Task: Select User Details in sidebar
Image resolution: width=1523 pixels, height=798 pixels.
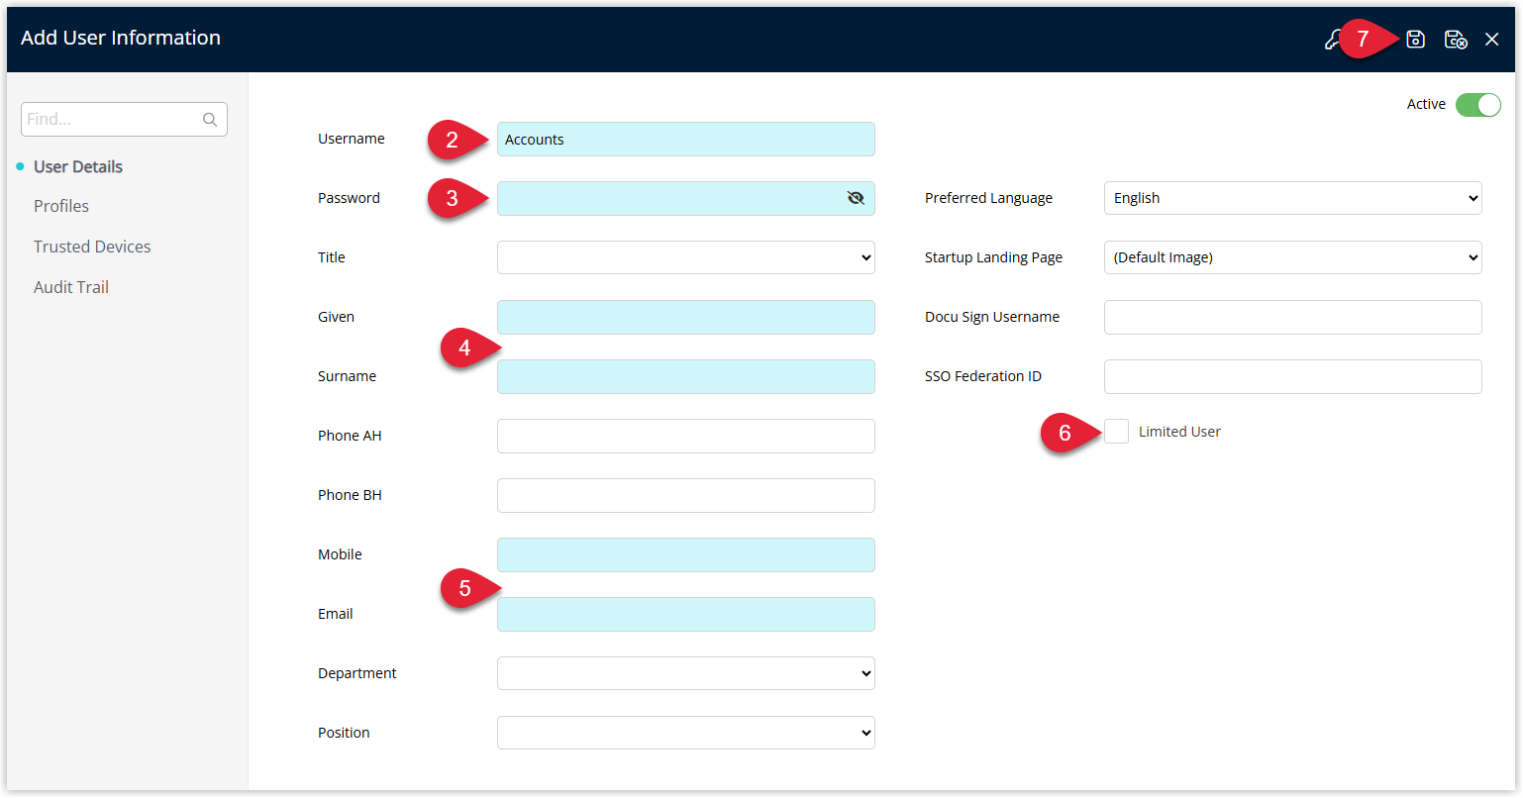Action: point(78,166)
